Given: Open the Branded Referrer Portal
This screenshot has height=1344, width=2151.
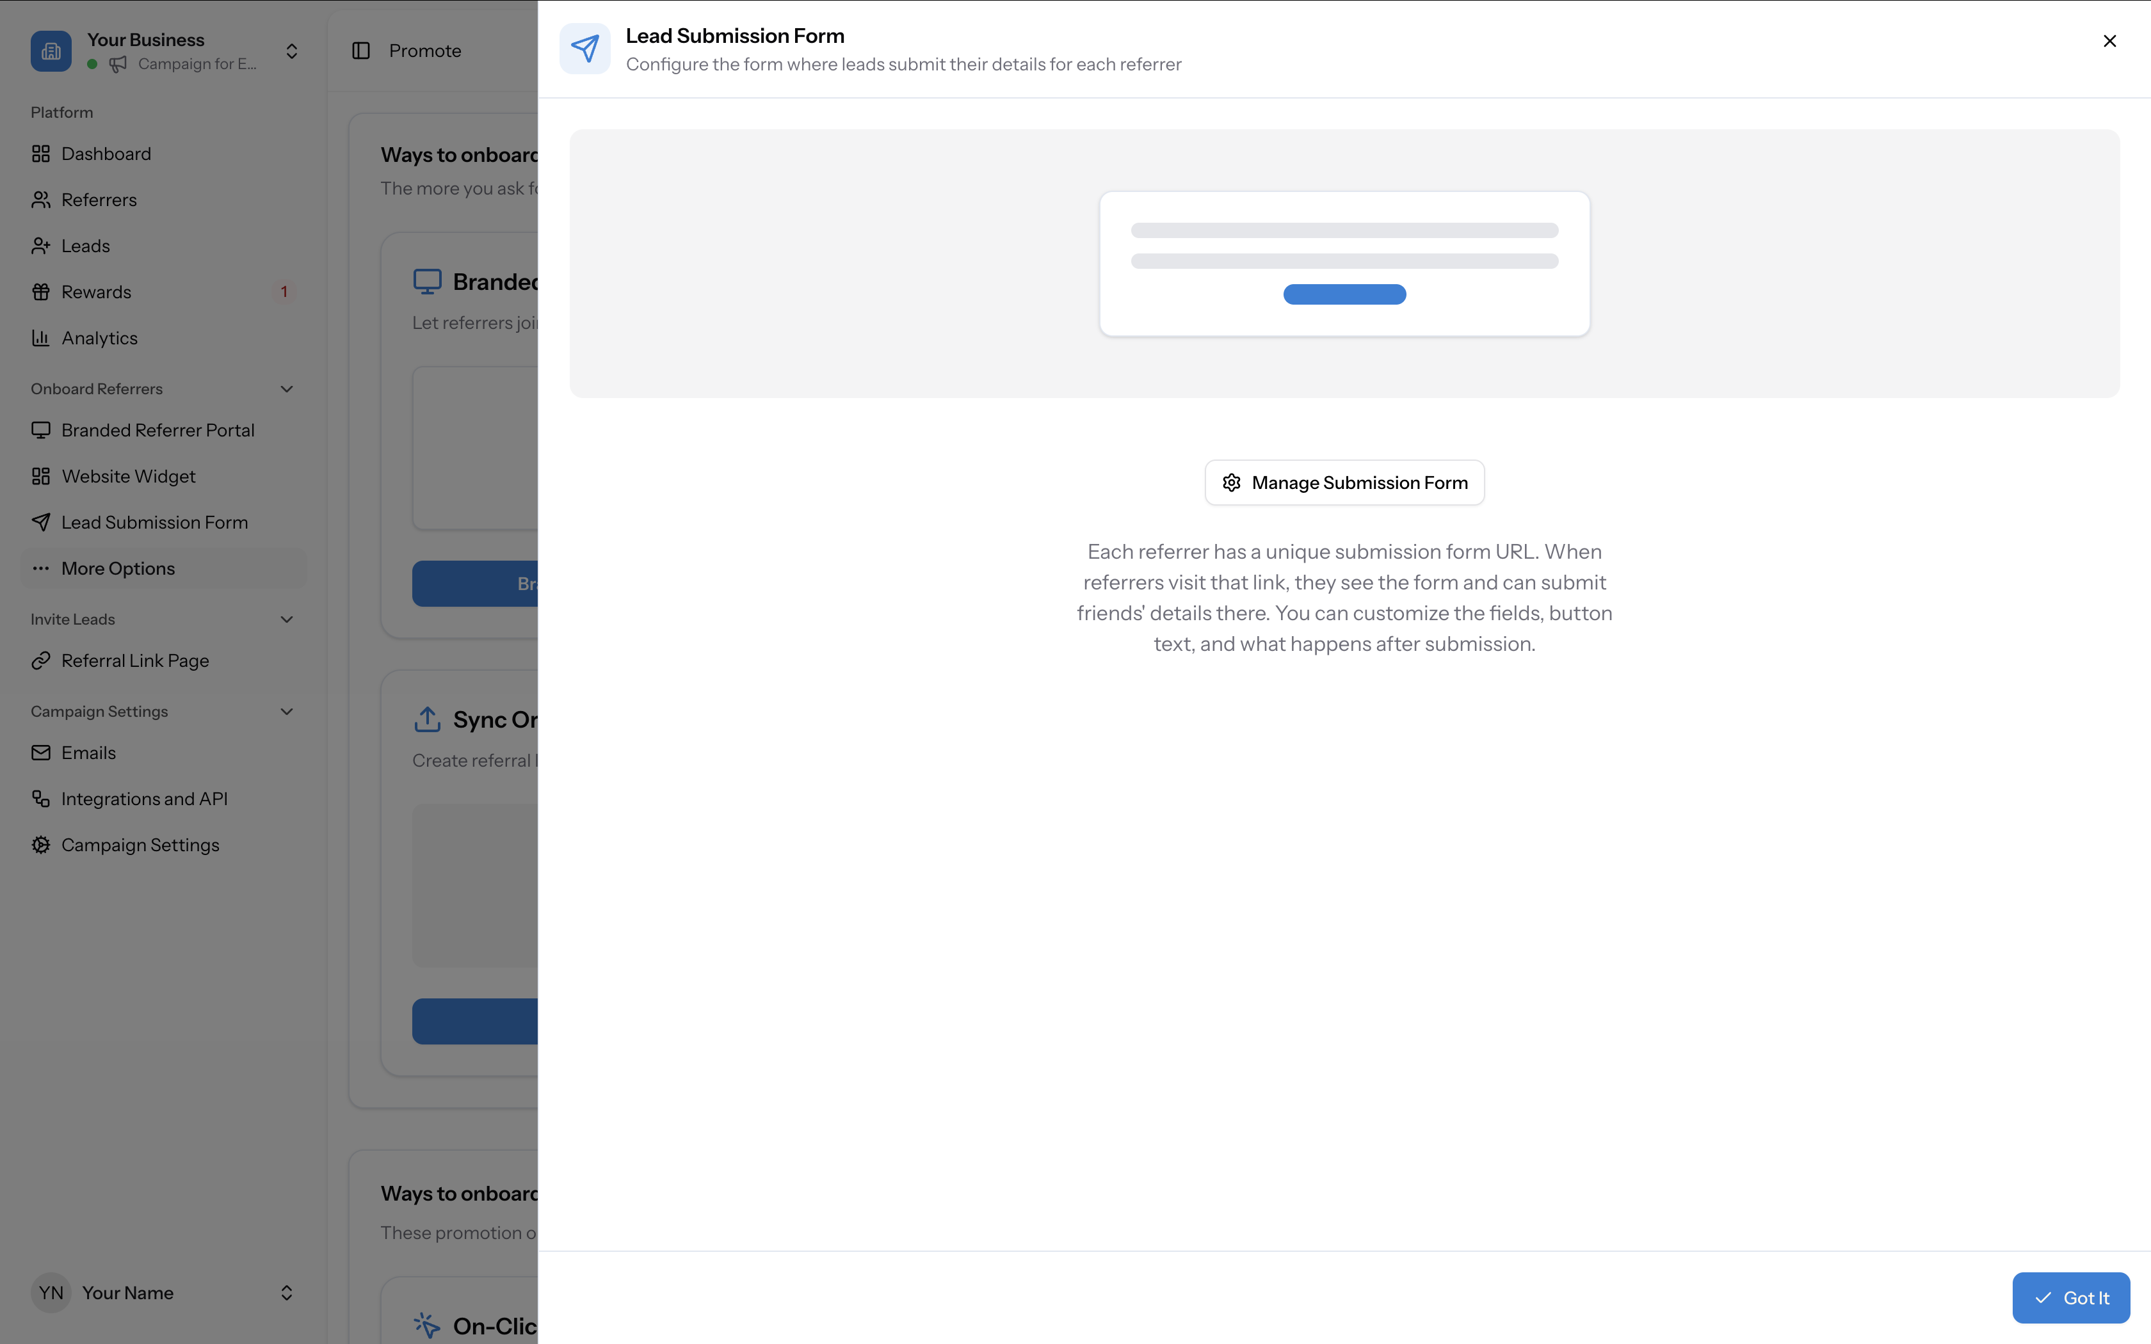Looking at the screenshot, I should (x=157, y=429).
